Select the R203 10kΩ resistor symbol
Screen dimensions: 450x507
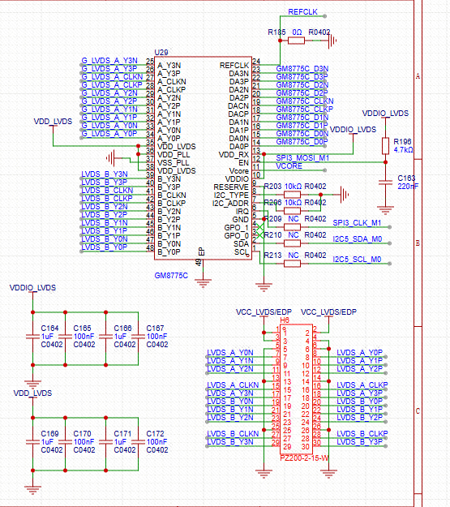[292, 195]
